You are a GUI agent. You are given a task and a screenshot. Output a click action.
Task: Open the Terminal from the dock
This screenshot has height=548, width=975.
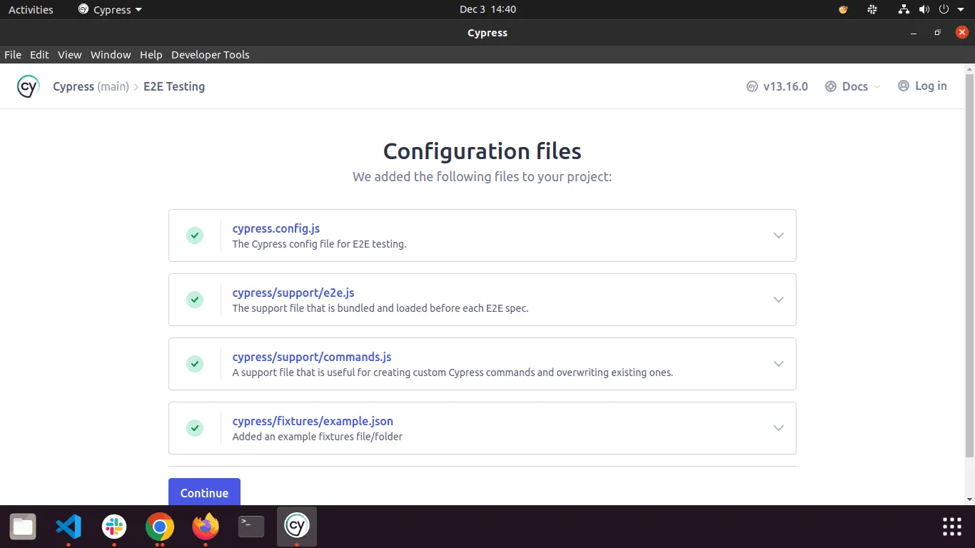(251, 527)
